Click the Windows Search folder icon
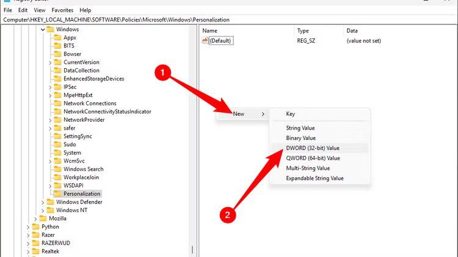The image size is (458, 257). tap(58, 169)
